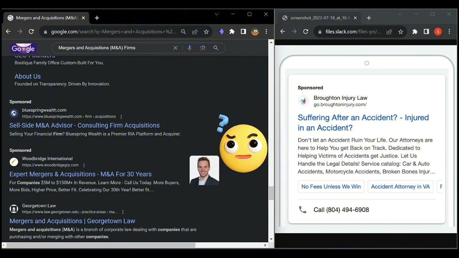Start voice search with microphone icon
The height and width of the screenshot is (258, 459).
pyautogui.click(x=189, y=48)
